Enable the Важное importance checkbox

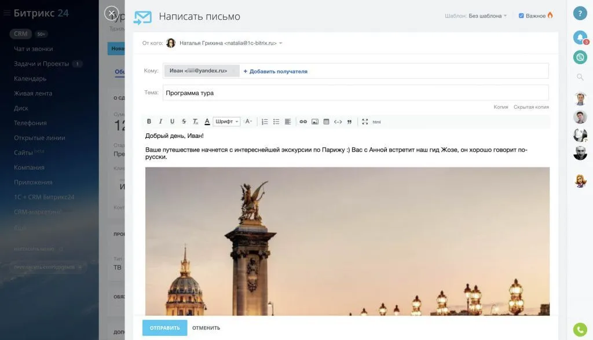click(521, 16)
